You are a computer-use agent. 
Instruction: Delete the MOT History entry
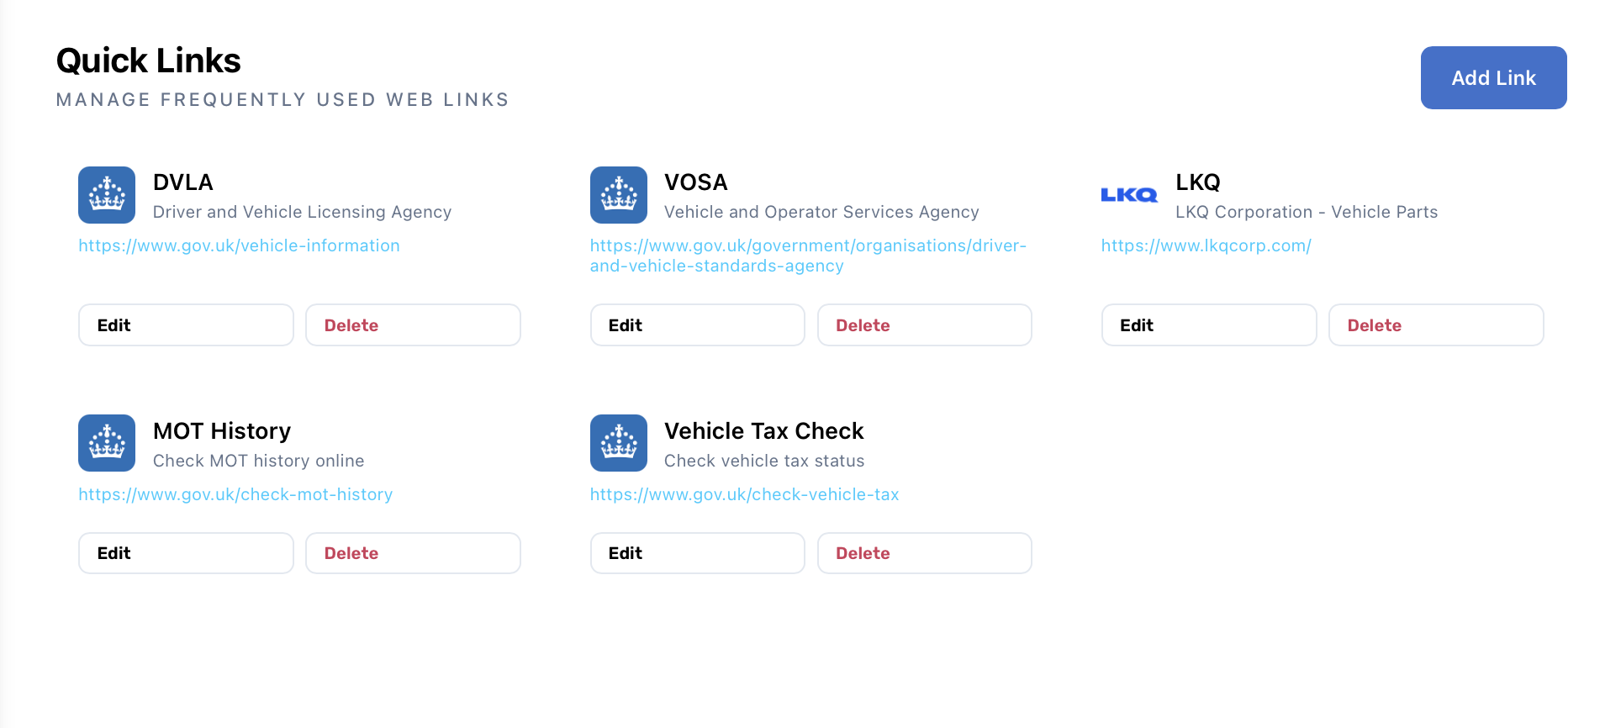[412, 552]
